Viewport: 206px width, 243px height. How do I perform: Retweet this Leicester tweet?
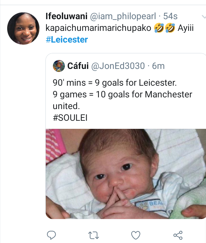[94, 235]
